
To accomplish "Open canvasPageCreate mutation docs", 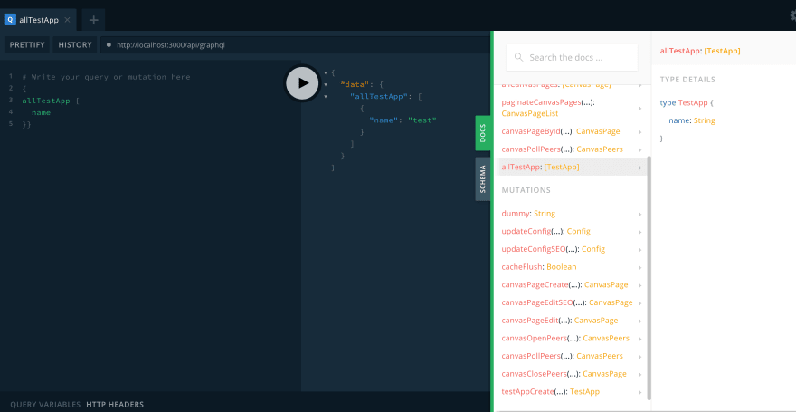I will [x=572, y=285].
